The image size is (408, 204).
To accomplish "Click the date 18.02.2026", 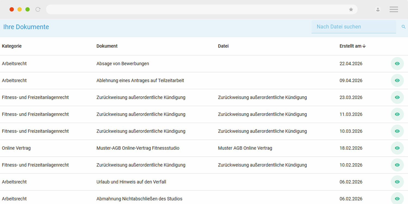I will click(x=351, y=148).
